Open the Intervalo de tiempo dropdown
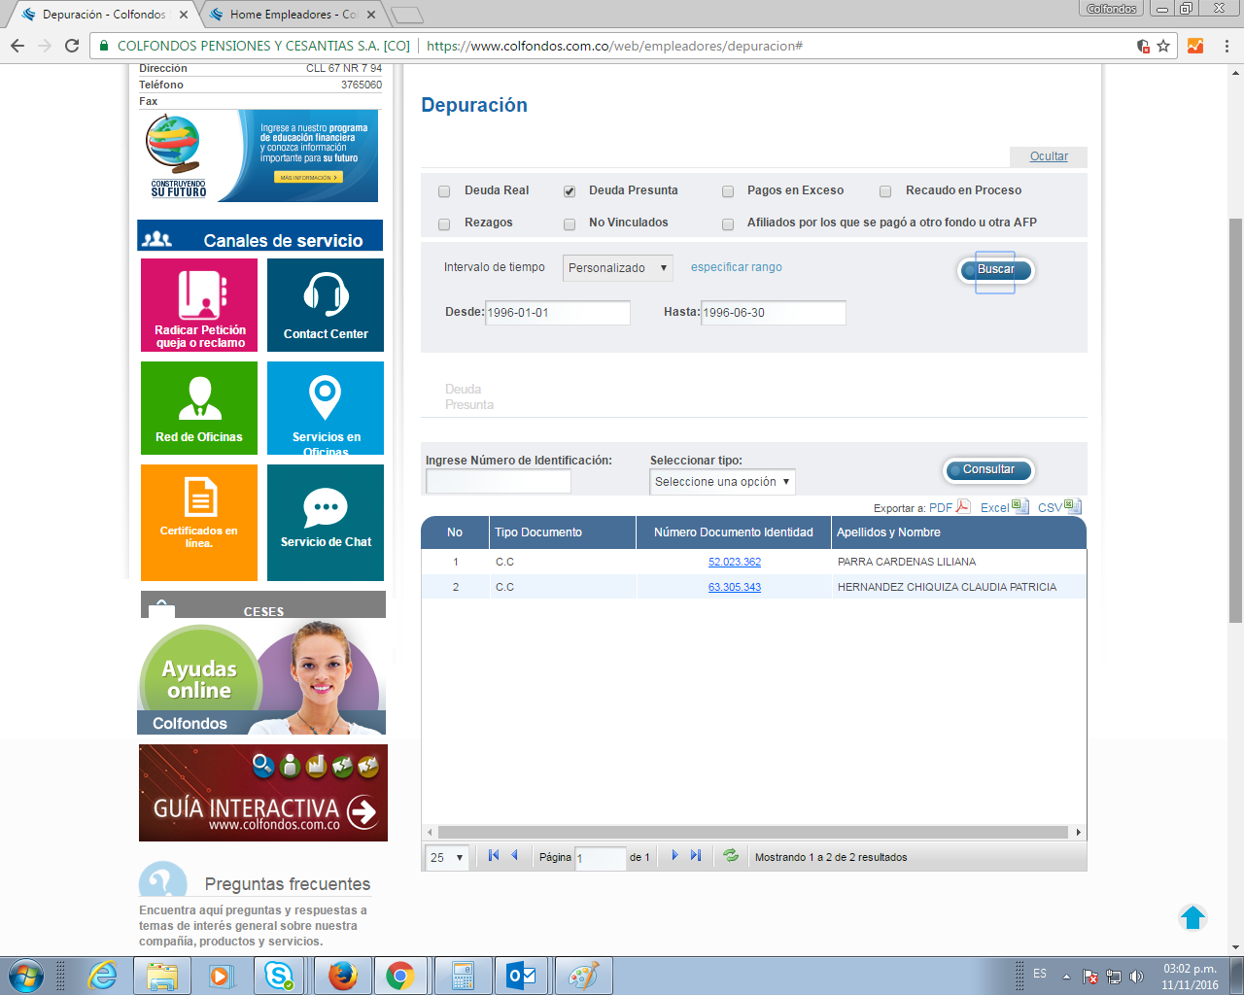The image size is (1244, 995). point(618,268)
